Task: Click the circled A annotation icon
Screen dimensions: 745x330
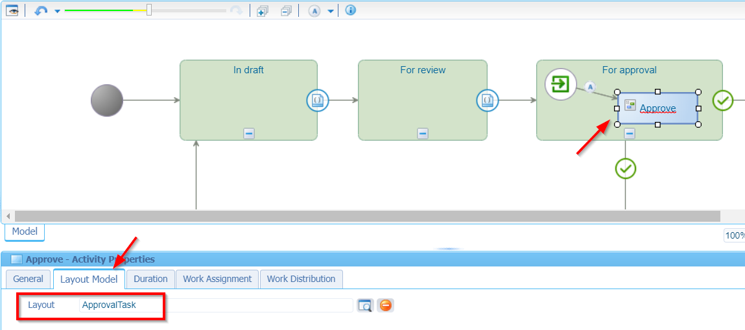Action: tap(314, 11)
